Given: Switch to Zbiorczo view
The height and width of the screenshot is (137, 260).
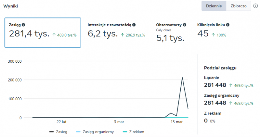Looking at the screenshot, I should click(239, 6).
